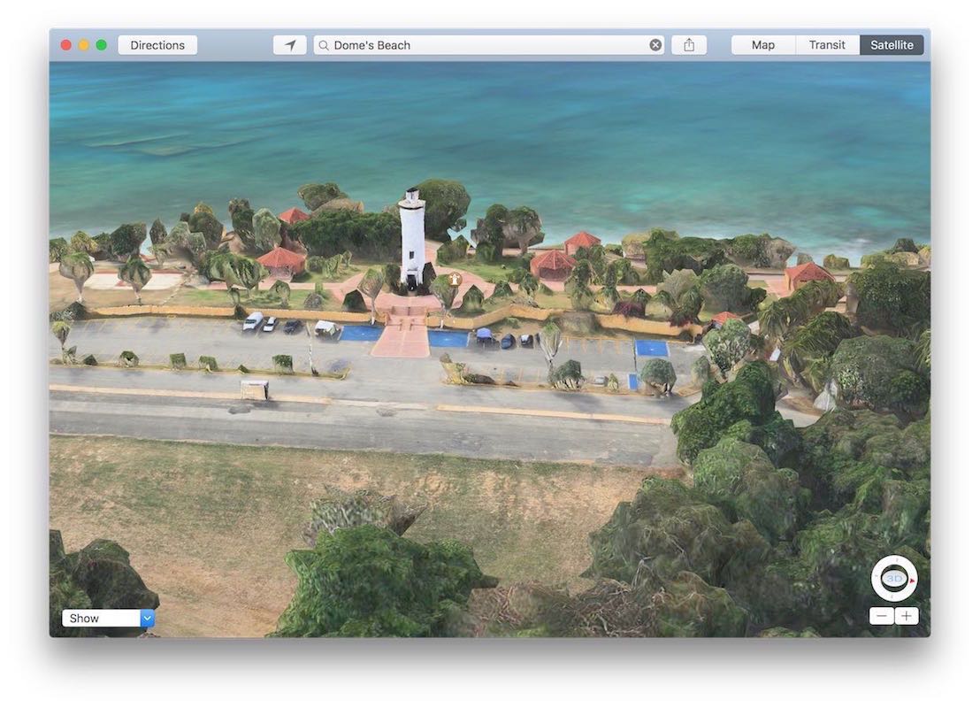Image resolution: width=980 pixels, height=708 pixels.
Task: Toggle the 3D view button in the compass
Action: [894, 579]
